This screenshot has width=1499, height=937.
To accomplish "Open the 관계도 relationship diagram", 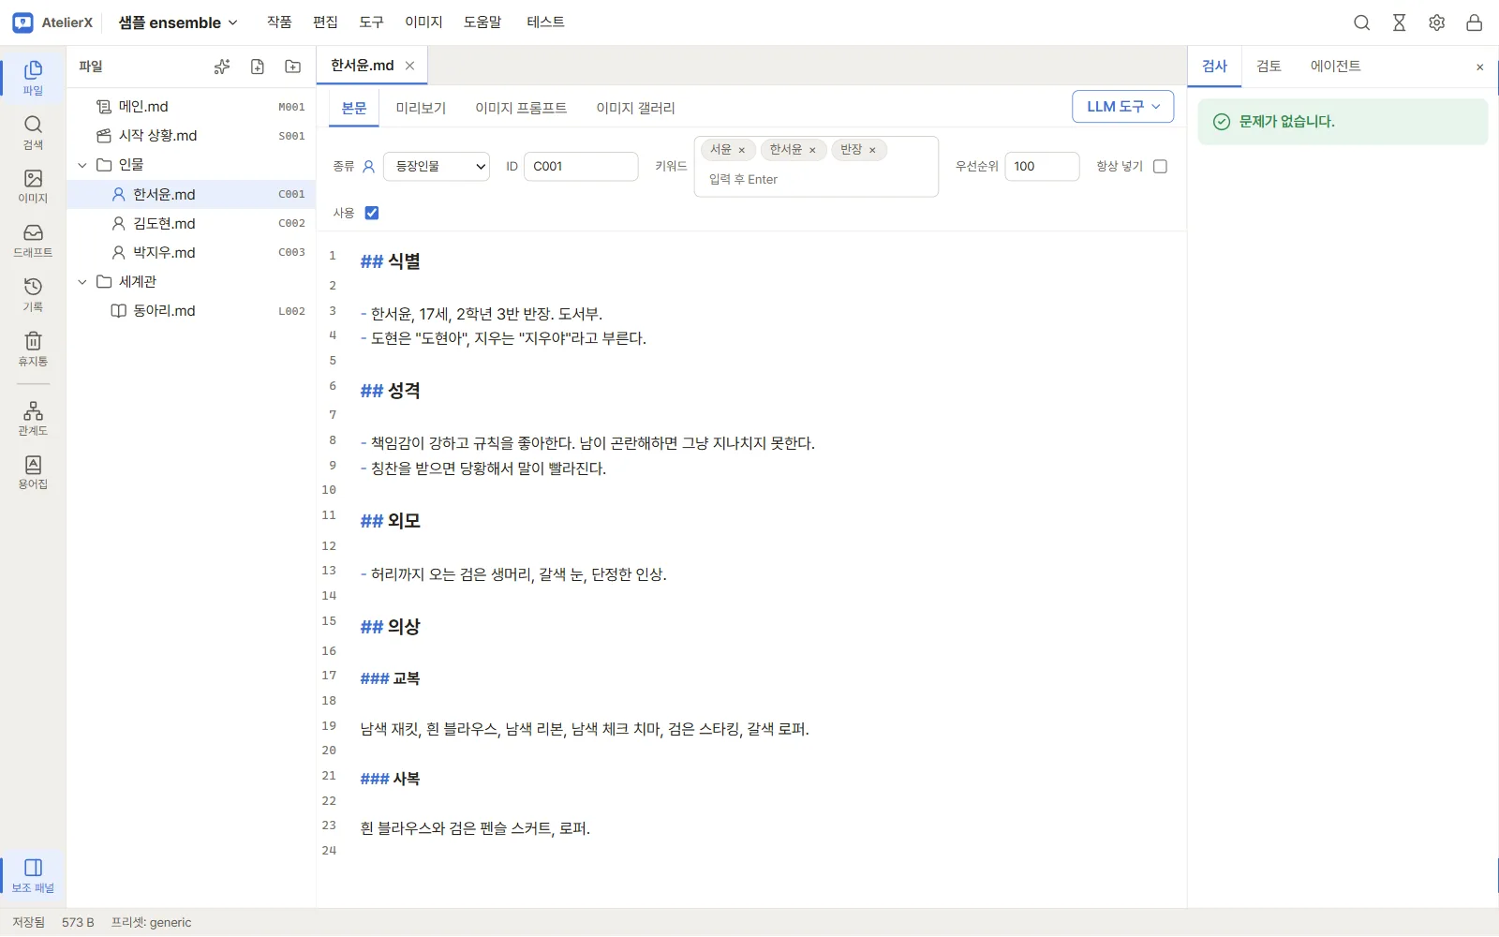I will (x=33, y=419).
